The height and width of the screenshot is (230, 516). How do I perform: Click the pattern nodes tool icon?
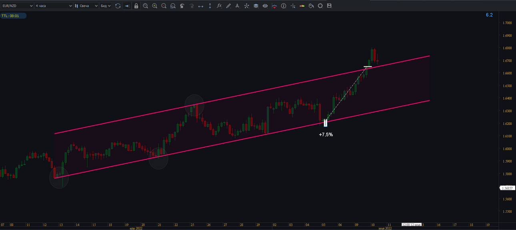(246, 6)
